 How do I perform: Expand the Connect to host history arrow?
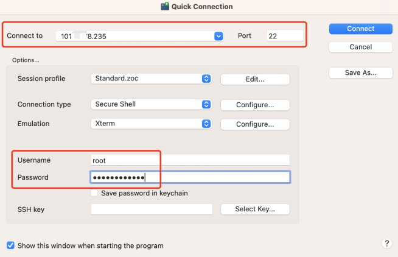[218, 37]
